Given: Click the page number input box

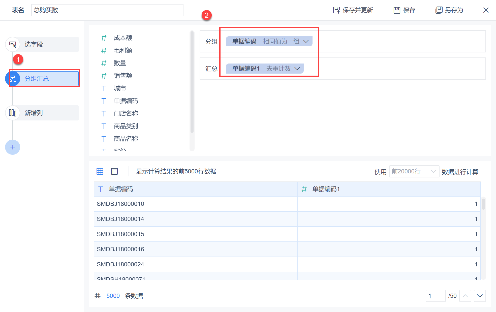Looking at the screenshot, I should [x=435, y=296].
